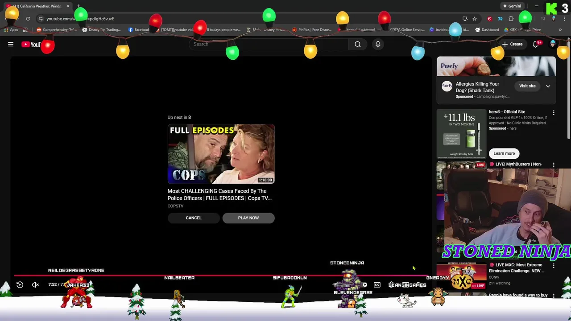Open the MXC live stream thumbnail

pos(461,276)
